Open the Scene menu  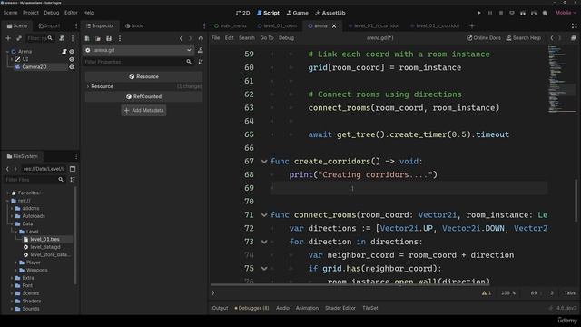(x=10, y=13)
